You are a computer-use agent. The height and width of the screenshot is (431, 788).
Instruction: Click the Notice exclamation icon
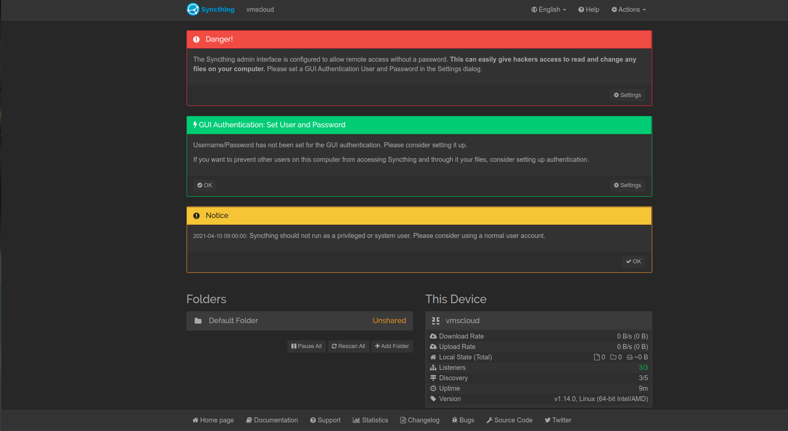click(x=197, y=216)
